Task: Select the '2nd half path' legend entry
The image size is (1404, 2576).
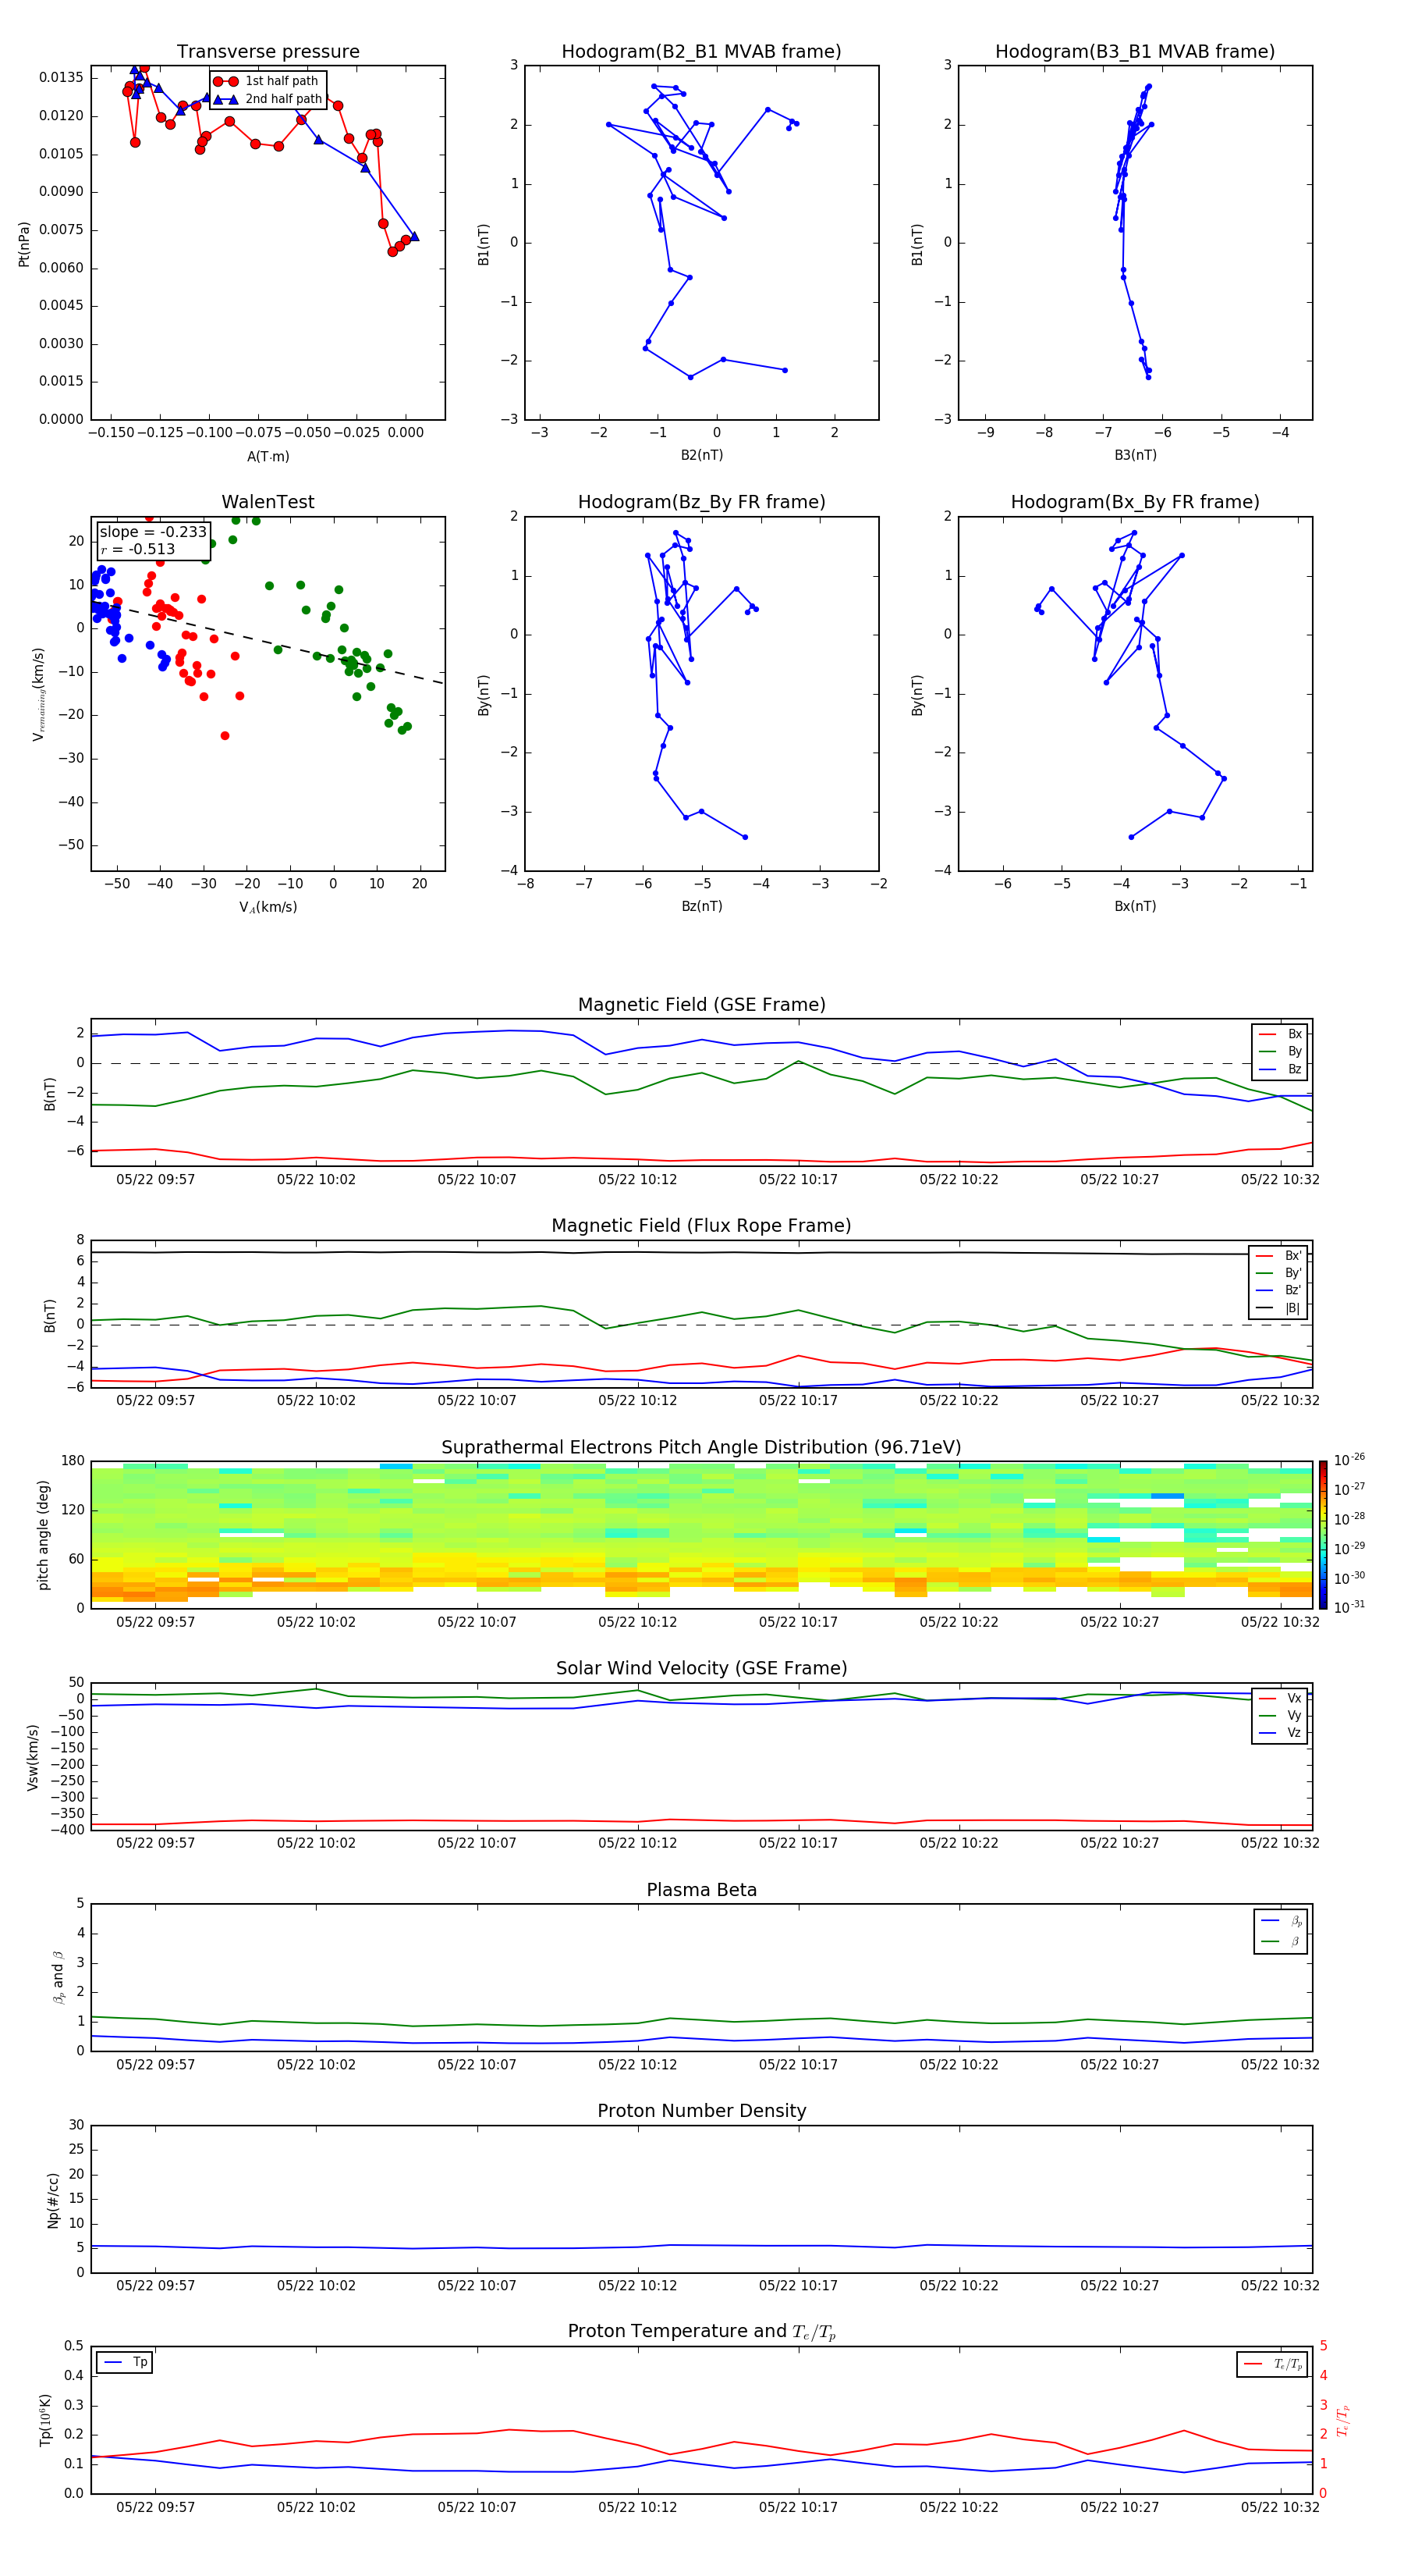Action: click(x=268, y=99)
